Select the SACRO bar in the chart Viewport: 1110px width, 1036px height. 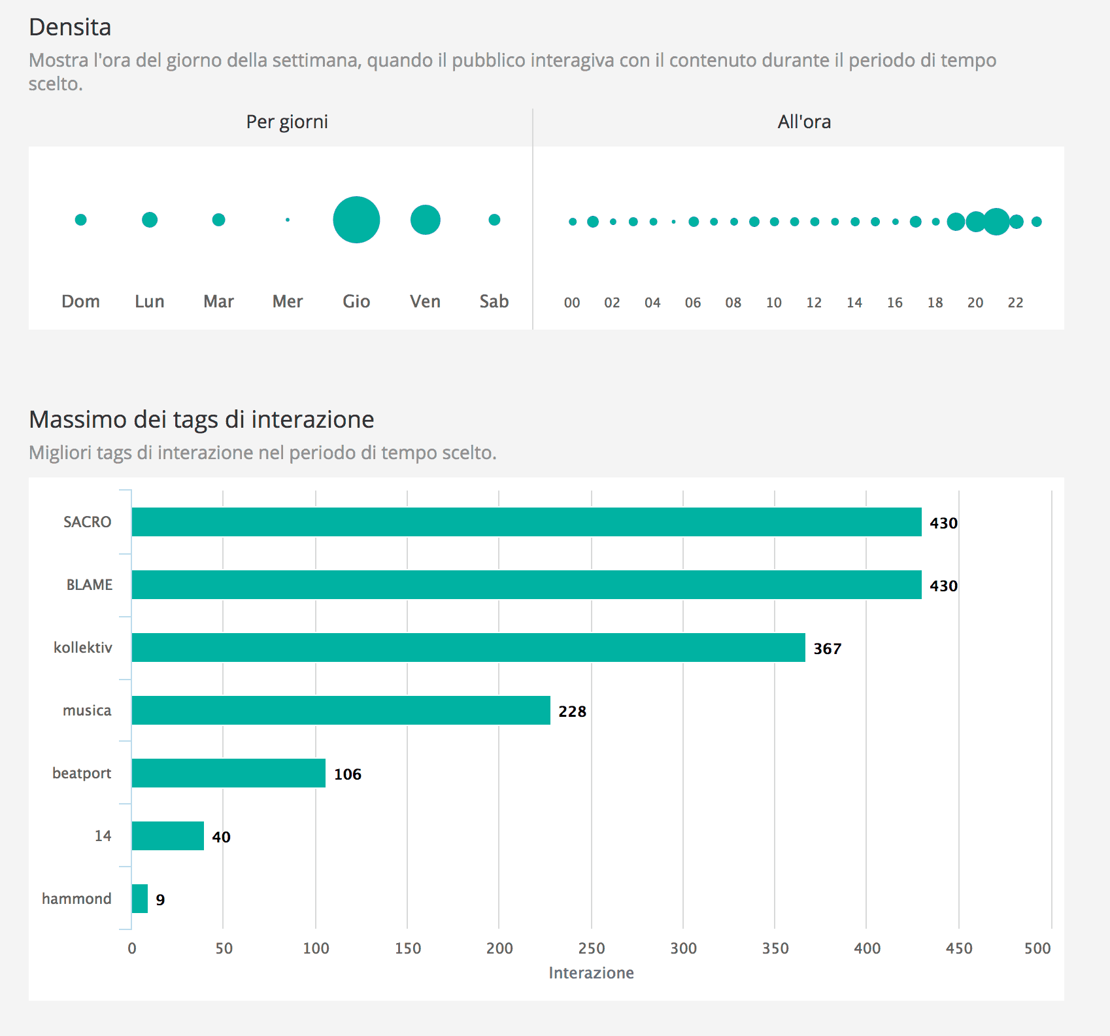point(523,522)
